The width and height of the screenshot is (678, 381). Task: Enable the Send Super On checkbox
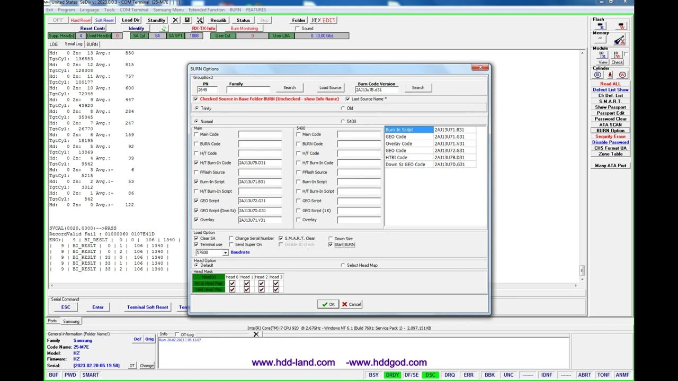point(231,244)
